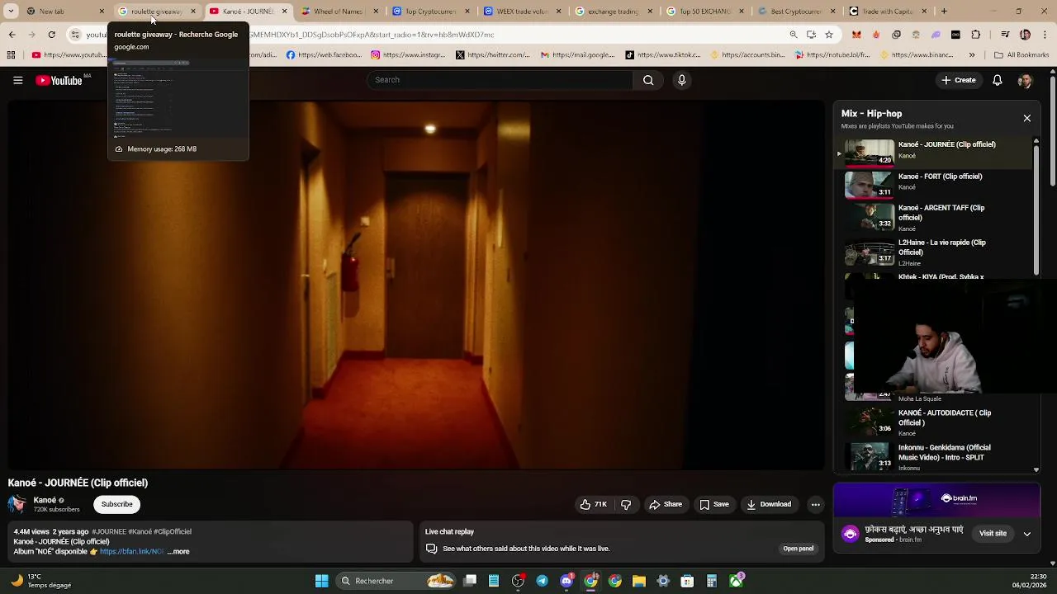Image resolution: width=1057 pixels, height=594 pixels.
Task: Open the bfan.link album link
Action: tap(132, 551)
